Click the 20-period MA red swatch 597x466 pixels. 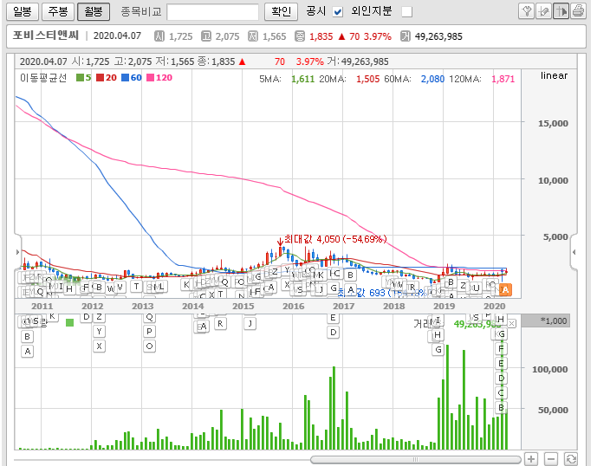click(x=101, y=78)
